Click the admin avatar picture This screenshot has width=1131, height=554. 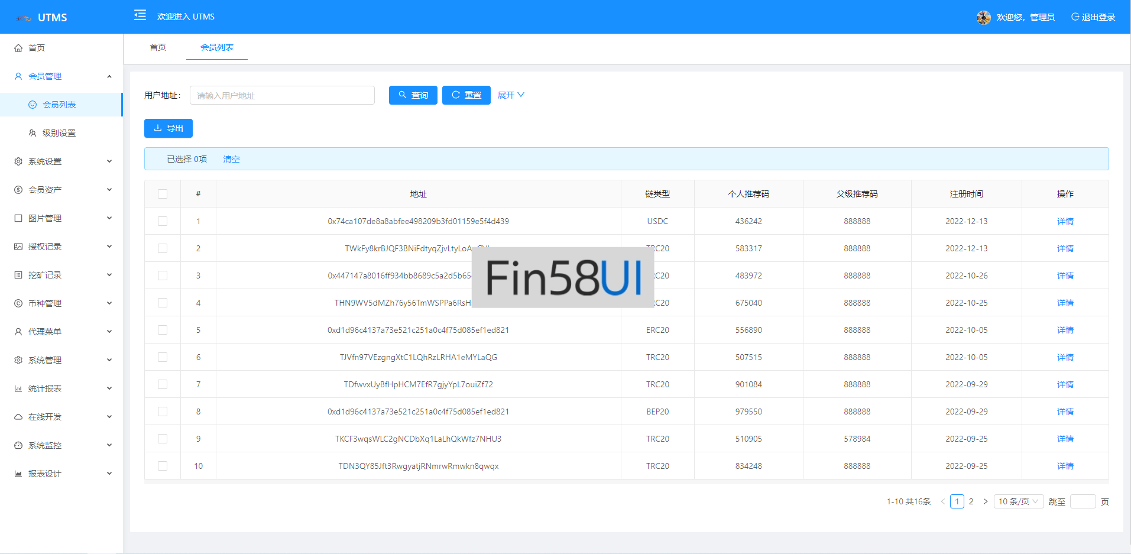[x=983, y=18]
